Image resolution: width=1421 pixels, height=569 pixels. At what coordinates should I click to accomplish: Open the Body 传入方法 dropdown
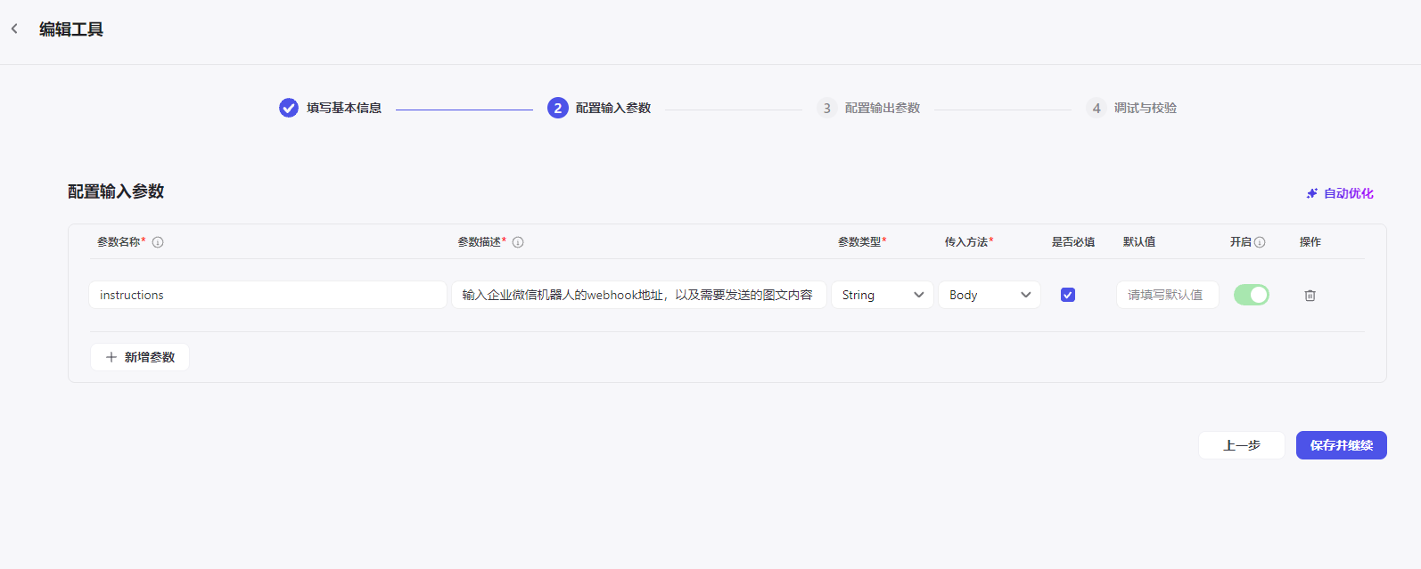pos(990,295)
